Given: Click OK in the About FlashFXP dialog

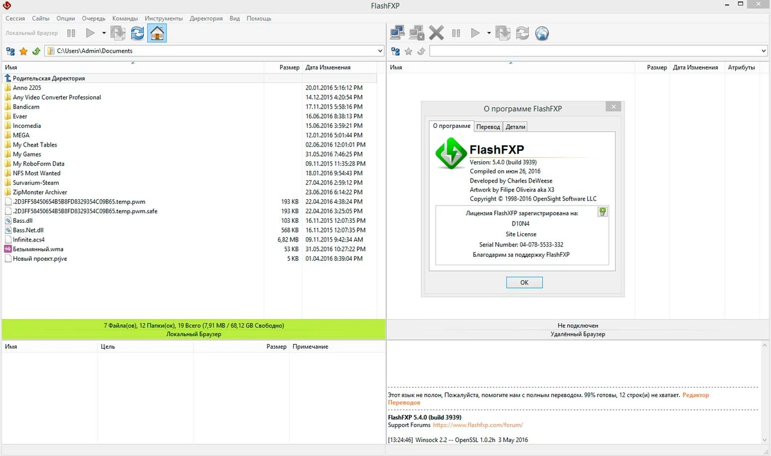Looking at the screenshot, I should point(524,283).
